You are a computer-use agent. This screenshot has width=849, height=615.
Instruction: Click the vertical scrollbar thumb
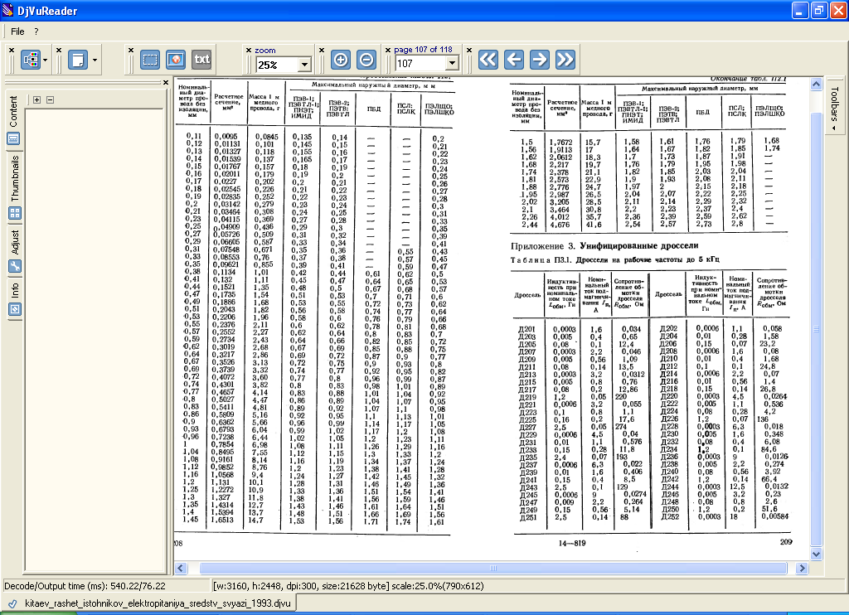click(817, 329)
